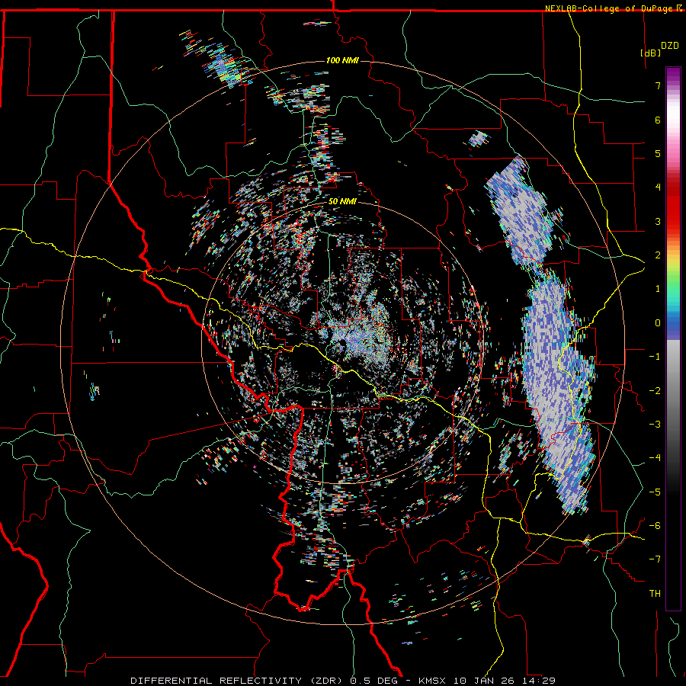Click the -4 value on the color scale

655,458
